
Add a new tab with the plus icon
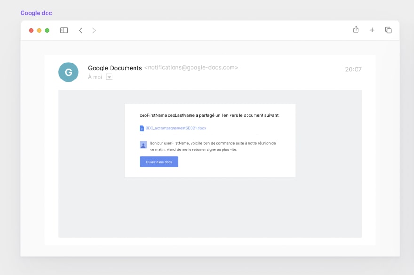click(x=372, y=30)
